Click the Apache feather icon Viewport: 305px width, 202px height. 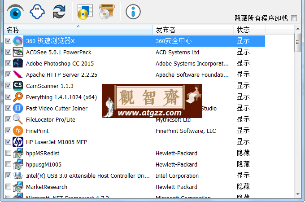coord(18,75)
